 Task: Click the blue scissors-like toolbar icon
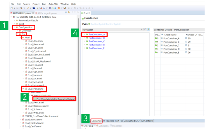coord(55,8)
